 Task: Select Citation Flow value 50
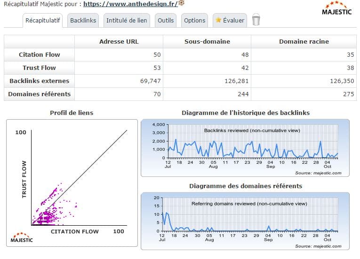pyautogui.click(x=157, y=55)
